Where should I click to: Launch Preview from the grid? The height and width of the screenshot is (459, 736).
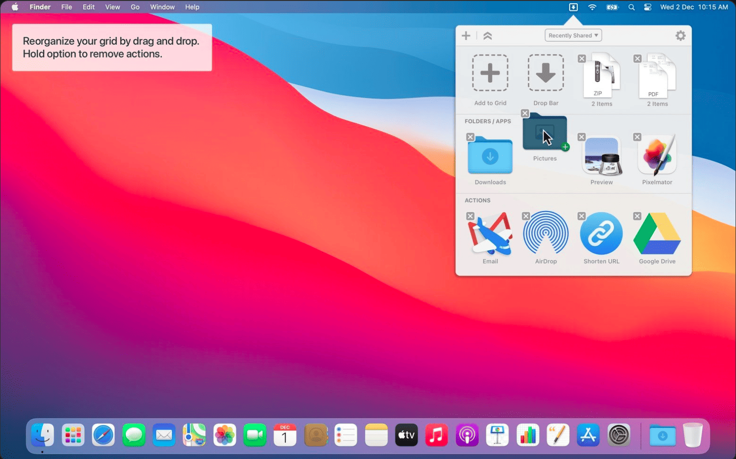point(601,161)
